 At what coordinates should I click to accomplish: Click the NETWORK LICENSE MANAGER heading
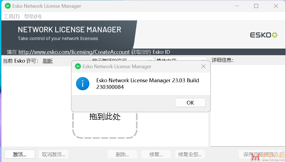[x=70, y=30]
